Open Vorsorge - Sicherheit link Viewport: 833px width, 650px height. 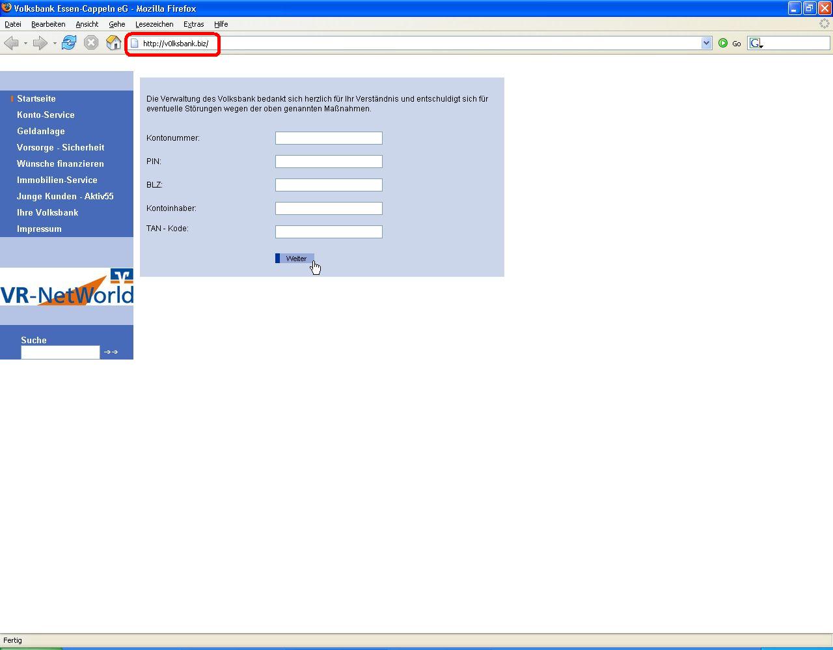[61, 147]
